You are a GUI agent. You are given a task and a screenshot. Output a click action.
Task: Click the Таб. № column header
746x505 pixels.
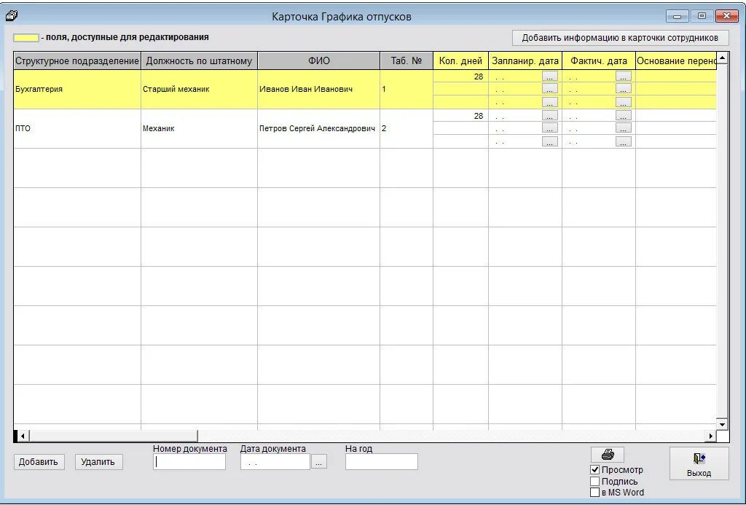click(407, 61)
